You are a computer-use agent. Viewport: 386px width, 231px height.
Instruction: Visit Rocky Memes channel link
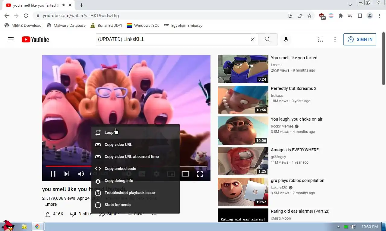(282, 126)
